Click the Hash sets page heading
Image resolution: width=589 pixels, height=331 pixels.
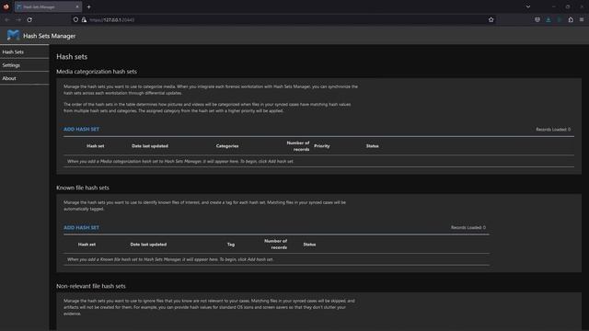click(x=72, y=57)
